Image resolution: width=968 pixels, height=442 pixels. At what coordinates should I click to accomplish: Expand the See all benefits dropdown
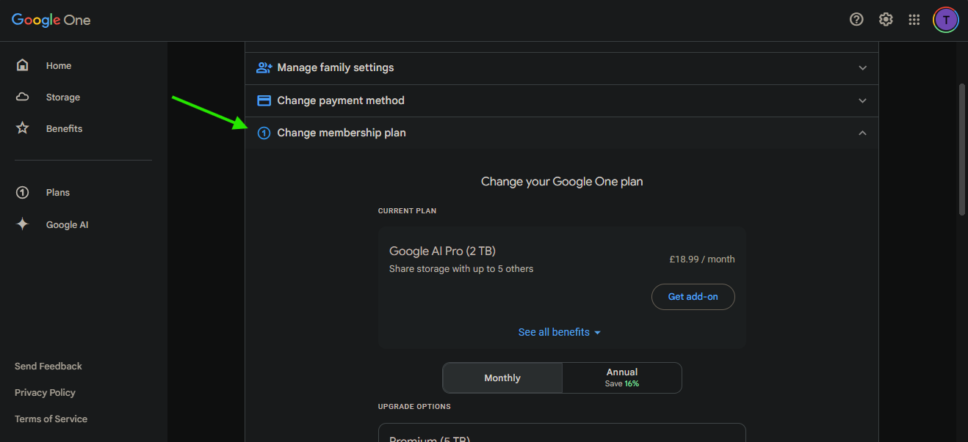(x=559, y=332)
